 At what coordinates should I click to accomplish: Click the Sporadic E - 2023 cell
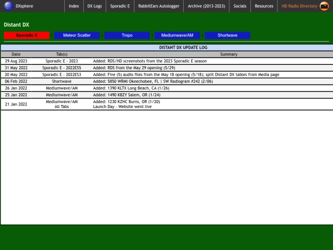pos(62,61)
